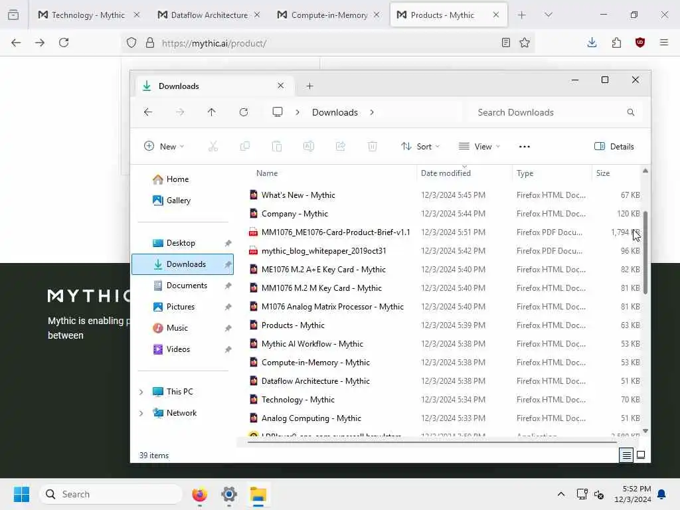
Task: Open the New dropdown in Explorer
Action: point(164,147)
